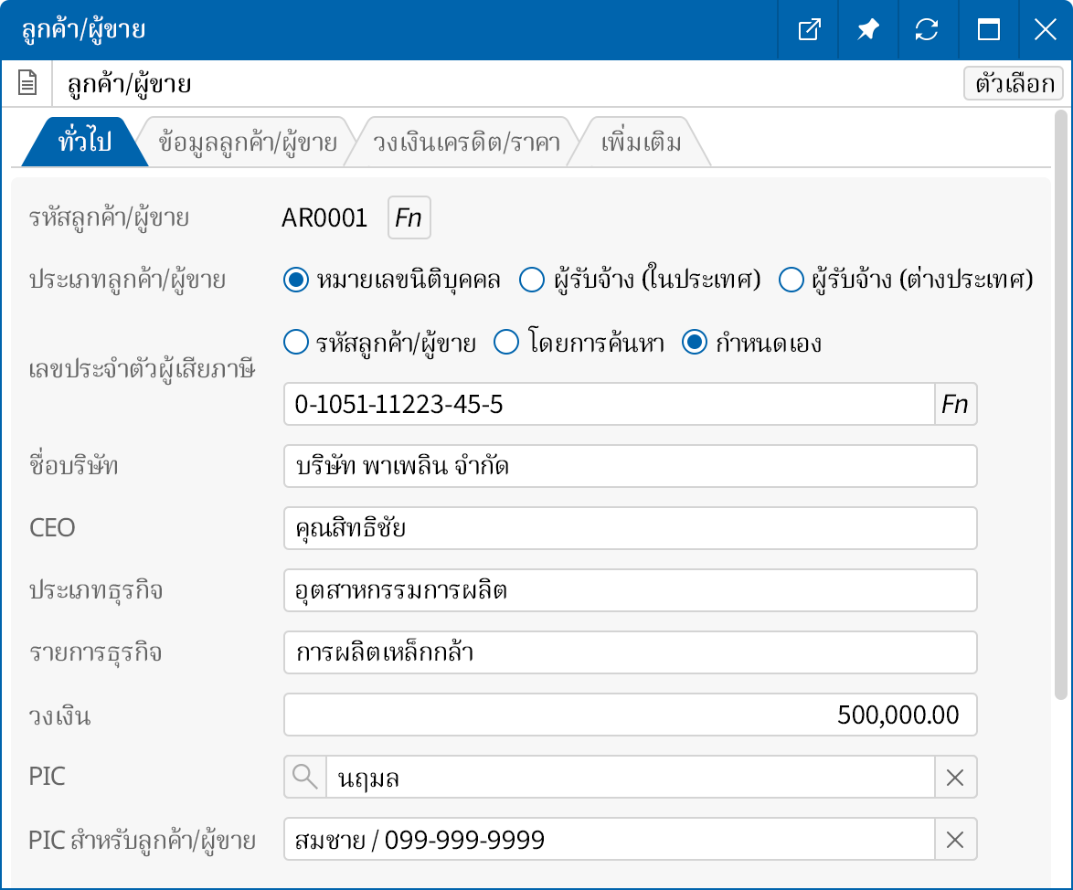Refresh the form with reload icon

[x=927, y=30]
